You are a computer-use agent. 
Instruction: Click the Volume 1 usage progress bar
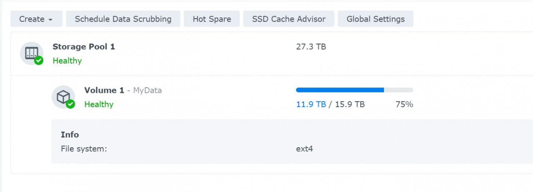[354, 90]
